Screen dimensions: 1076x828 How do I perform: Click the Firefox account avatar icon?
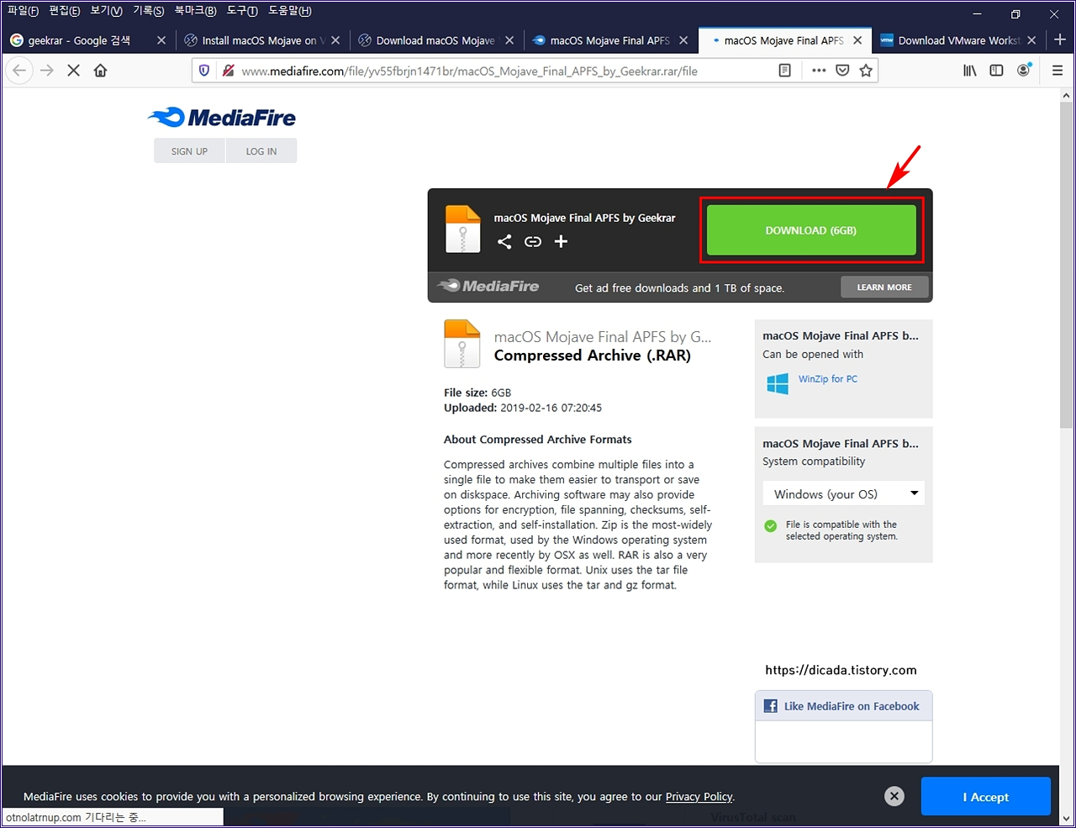point(1024,71)
